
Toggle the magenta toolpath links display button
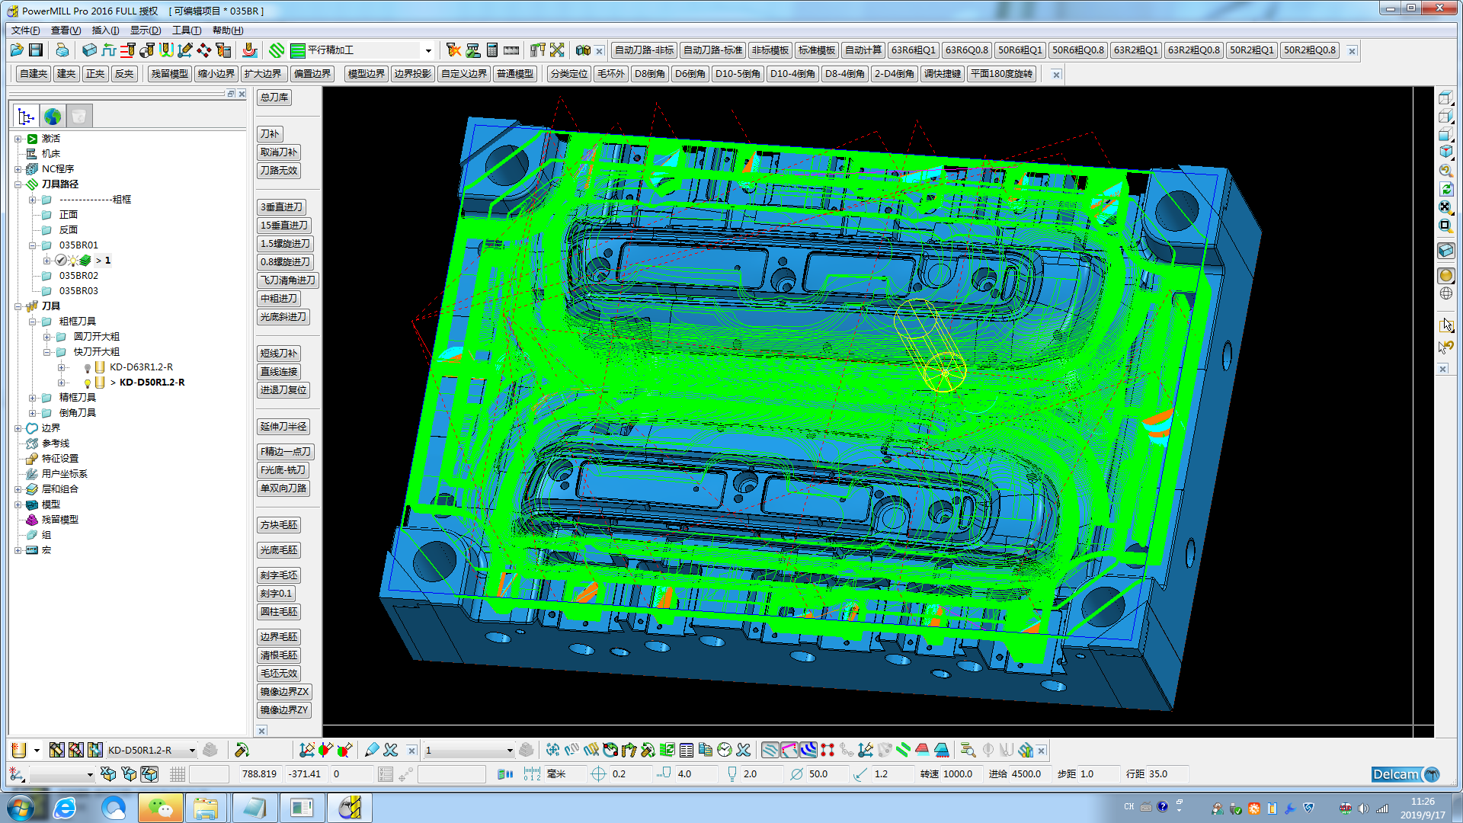click(x=789, y=751)
